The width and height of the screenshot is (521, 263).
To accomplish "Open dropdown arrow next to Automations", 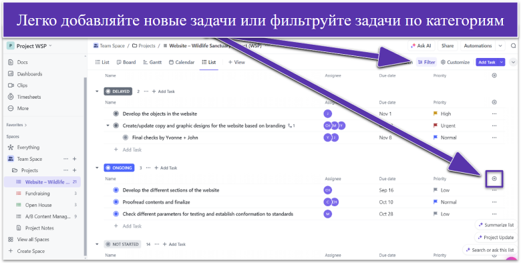I will pyautogui.click(x=500, y=46).
